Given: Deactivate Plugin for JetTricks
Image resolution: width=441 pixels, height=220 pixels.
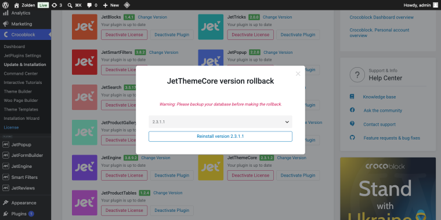Looking at the screenshot, I should coord(298,35).
